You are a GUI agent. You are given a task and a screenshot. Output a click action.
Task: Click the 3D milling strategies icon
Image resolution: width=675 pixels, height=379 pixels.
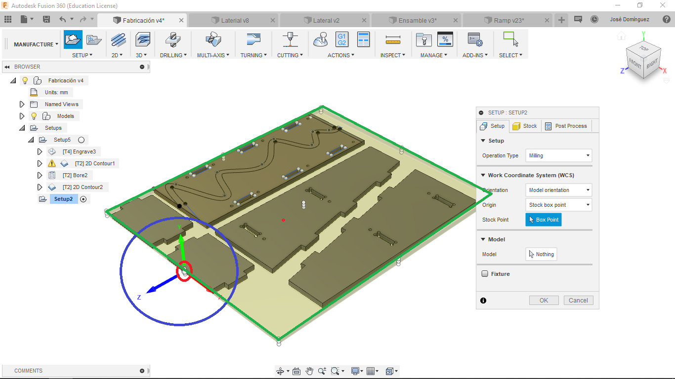tap(143, 39)
